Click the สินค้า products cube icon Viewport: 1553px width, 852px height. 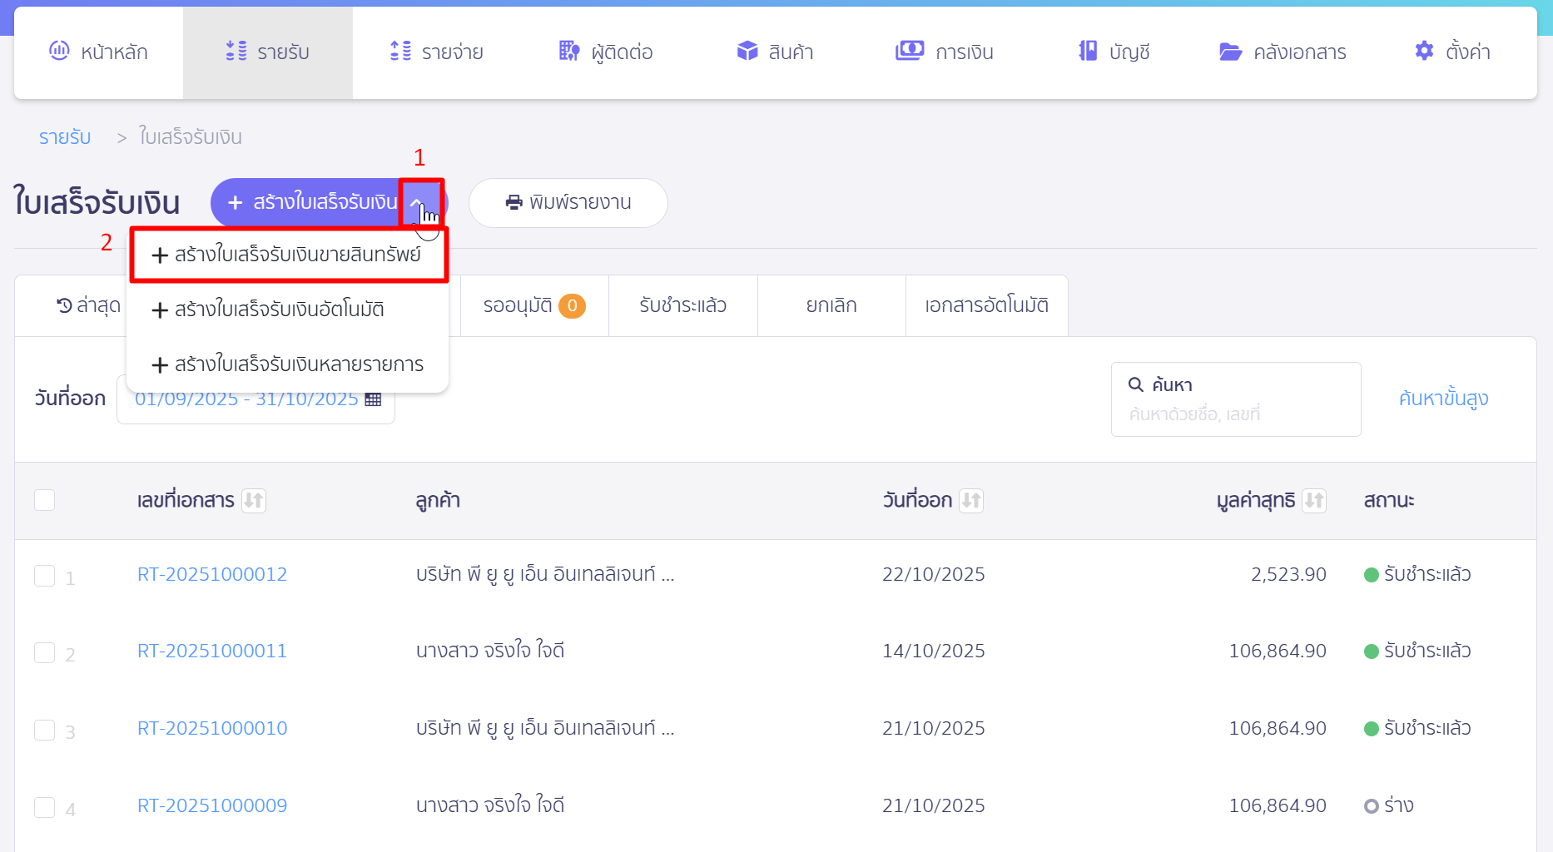pyautogui.click(x=746, y=51)
